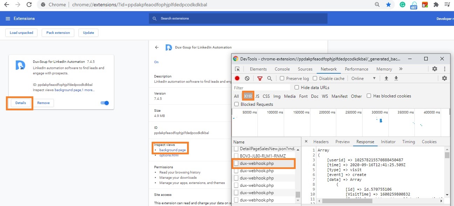This screenshot has width=454, height=206.
Task: Open the Sources tab
Action: 305,69
